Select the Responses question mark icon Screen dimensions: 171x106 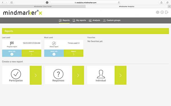[x=58, y=74]
